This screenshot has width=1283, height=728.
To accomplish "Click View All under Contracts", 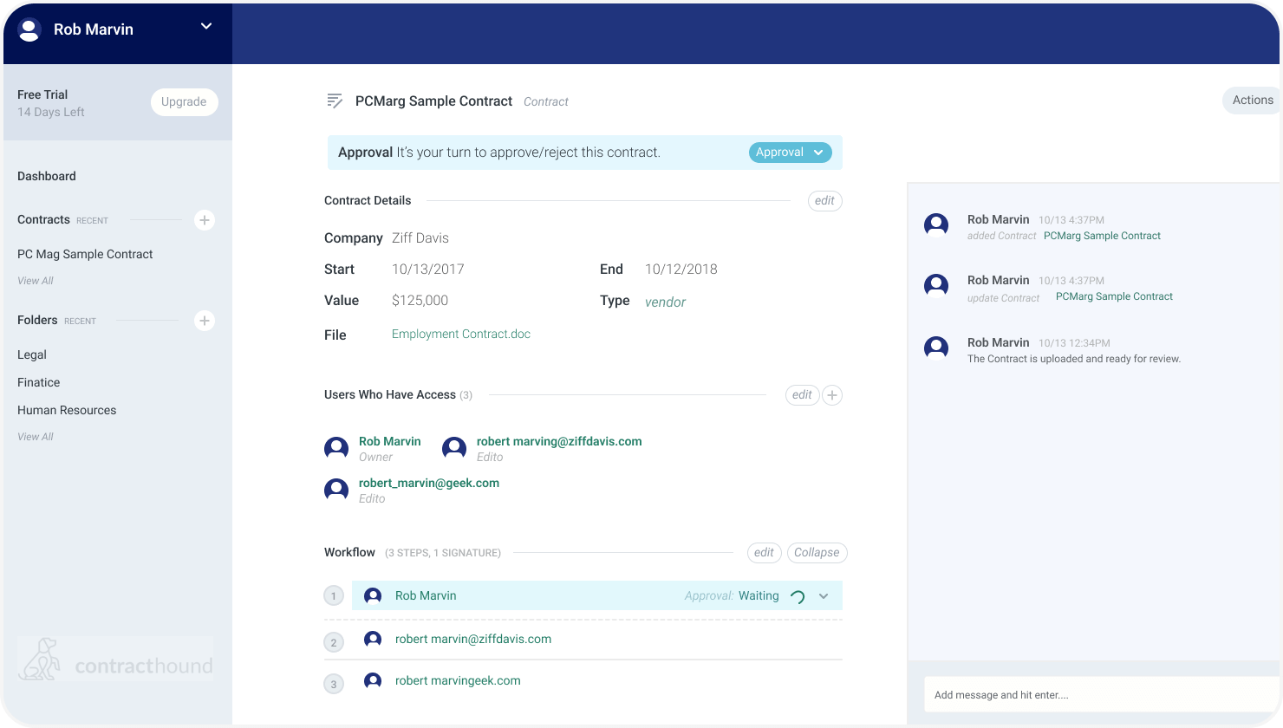I will (36, 281).
